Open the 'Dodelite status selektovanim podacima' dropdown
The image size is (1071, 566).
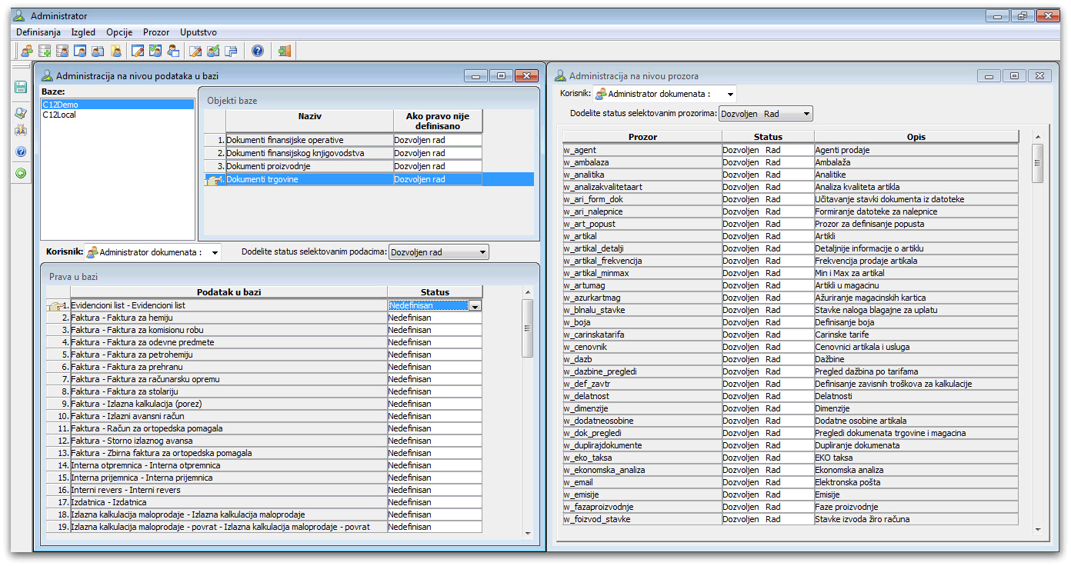(482, 252)
